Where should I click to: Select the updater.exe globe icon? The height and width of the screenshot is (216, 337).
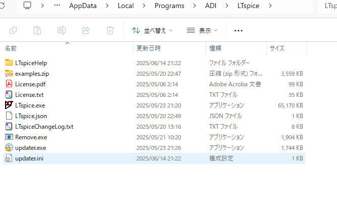(x=9, y=148)
